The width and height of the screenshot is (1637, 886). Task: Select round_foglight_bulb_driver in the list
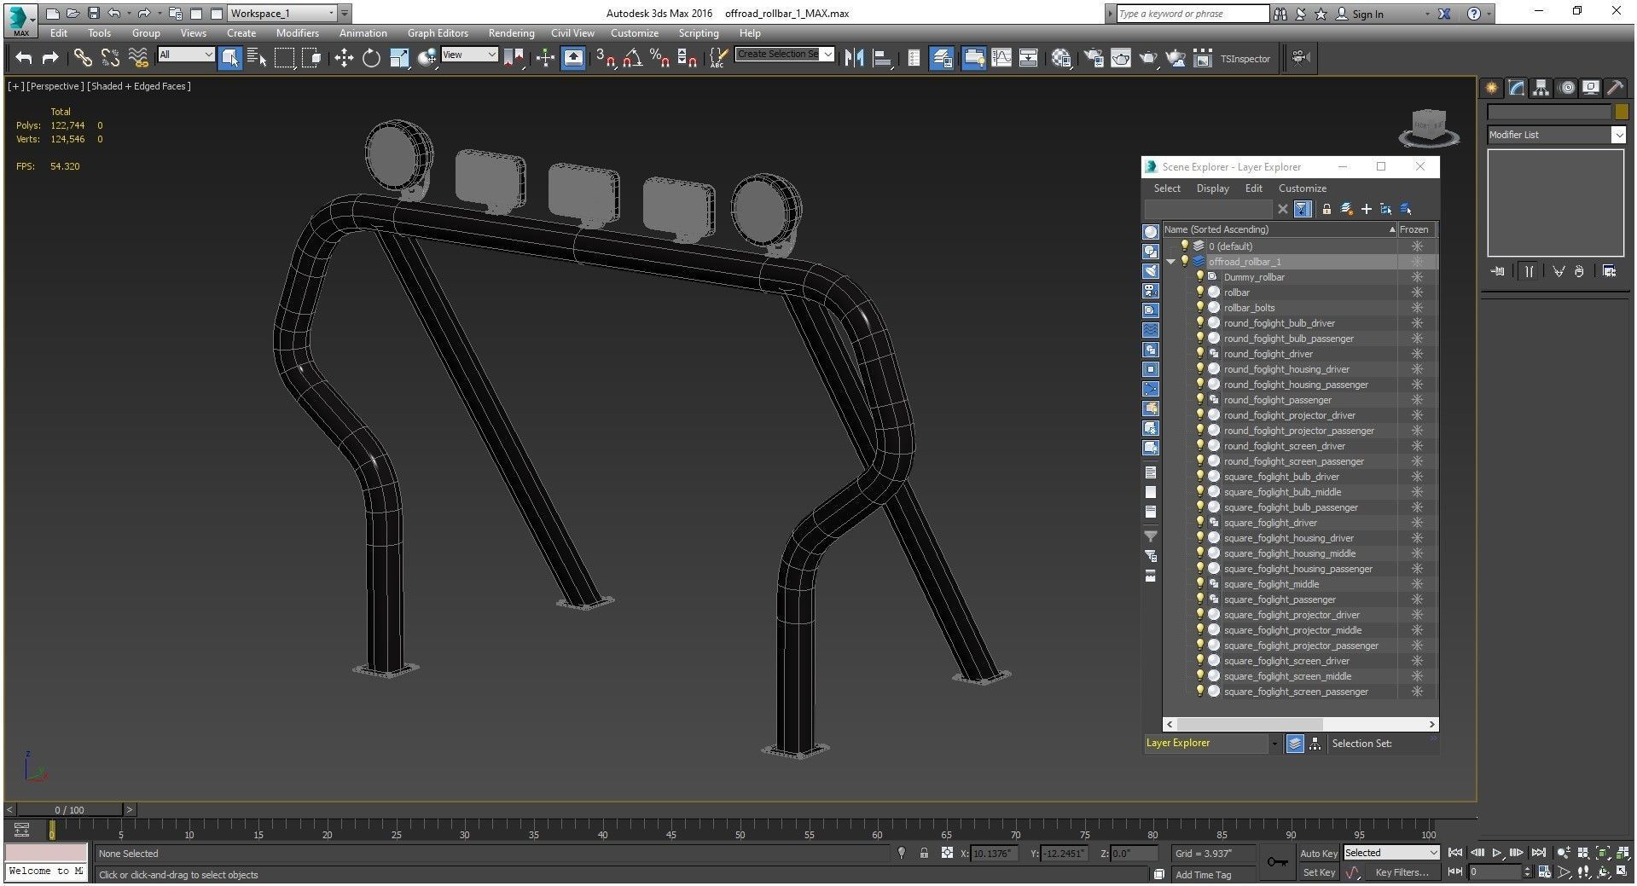point(1279,323)
